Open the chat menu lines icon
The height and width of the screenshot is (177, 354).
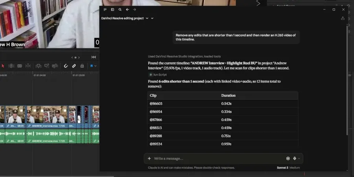point(105,9)
